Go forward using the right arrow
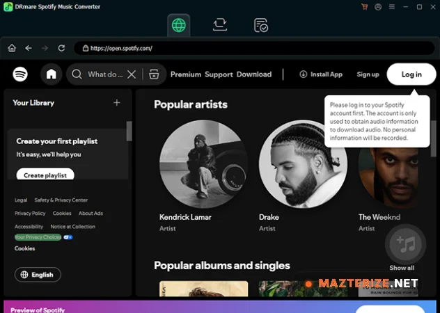 [45, 48]
